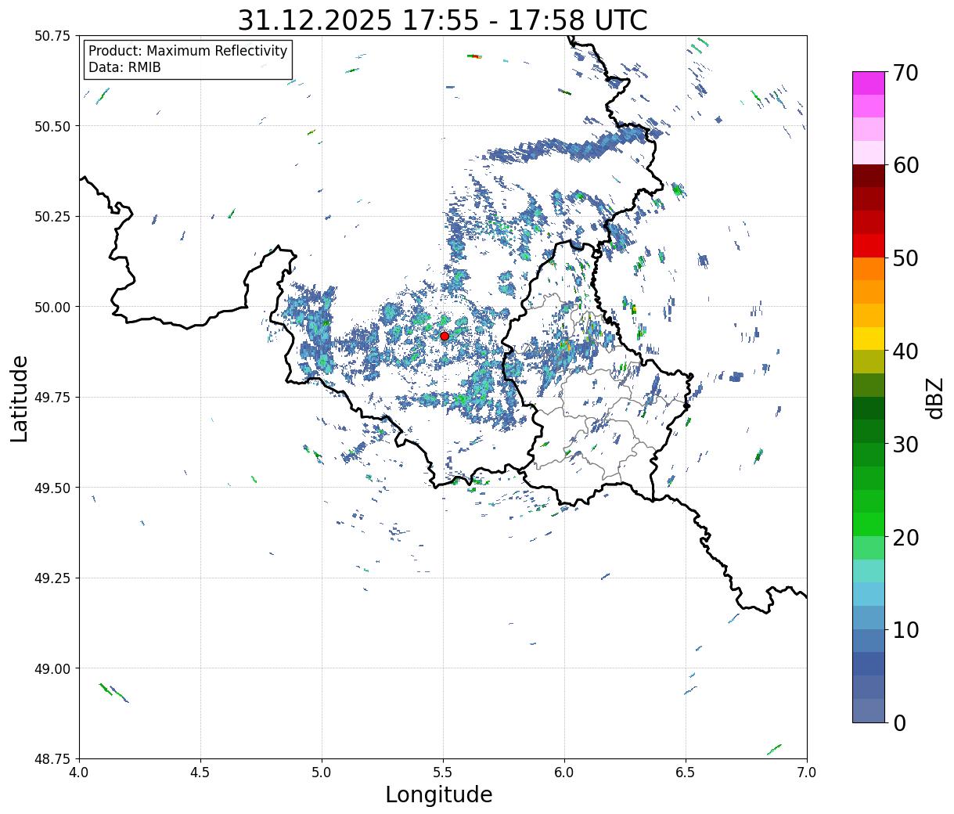Click the 49.25 latitude tick label
The width and height of the screenshot is (954, 814).
(52, 578)
